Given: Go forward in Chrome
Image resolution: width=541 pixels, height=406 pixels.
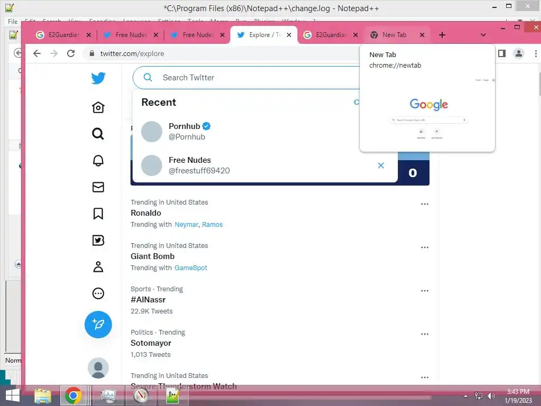Looking at the screenshot, I should (54, 53).
